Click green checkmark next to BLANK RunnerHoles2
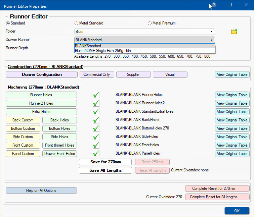The height and width of the screenshot is (217, 254). point(96,103)
